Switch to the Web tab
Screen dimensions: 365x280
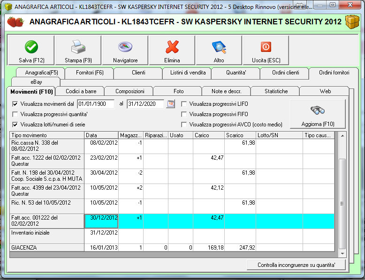(325, 91)
